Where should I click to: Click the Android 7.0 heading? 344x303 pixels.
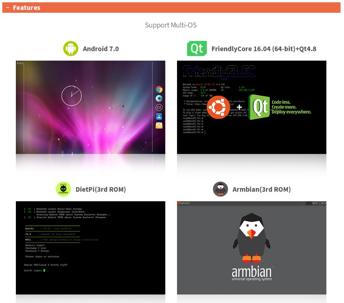click(100, 49)
